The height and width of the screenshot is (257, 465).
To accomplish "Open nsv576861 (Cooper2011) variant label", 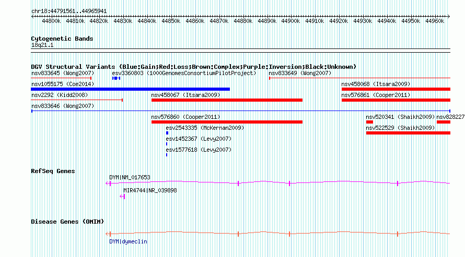I will (x=376, y=95).
